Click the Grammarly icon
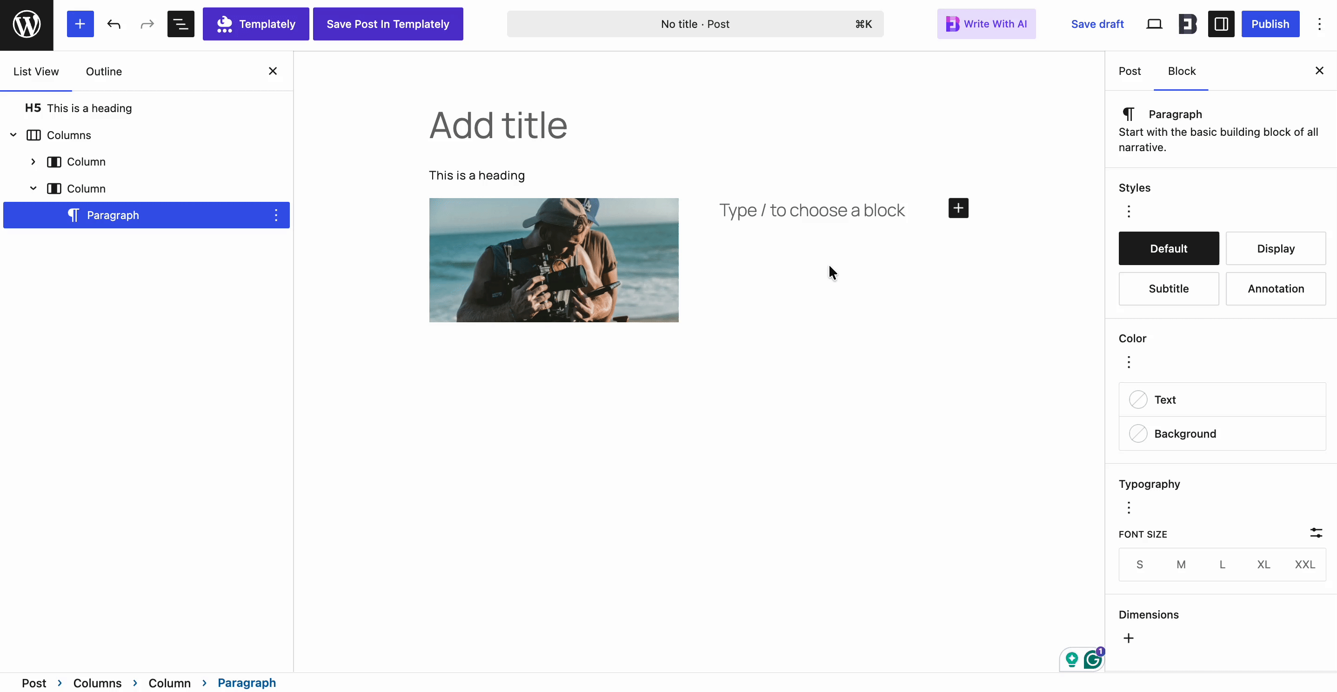Screen dimensions: 1337x692 coord(1093,660)
